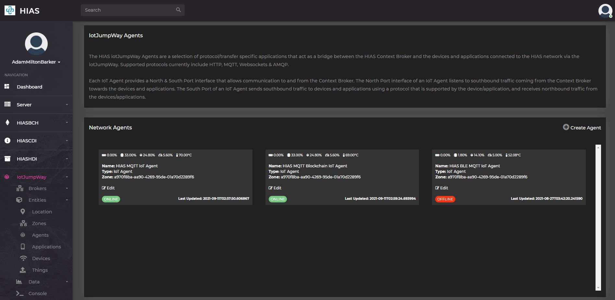Click the HIASCDI info icon
This screenshot has height=300, width=615.
[7, 140]
